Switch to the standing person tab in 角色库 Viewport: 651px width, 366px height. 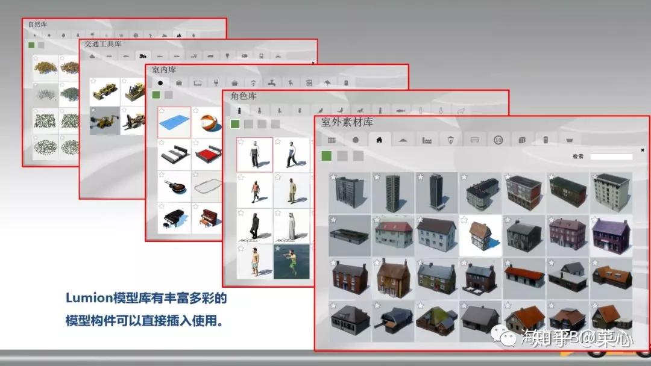(x=239, y=110)
